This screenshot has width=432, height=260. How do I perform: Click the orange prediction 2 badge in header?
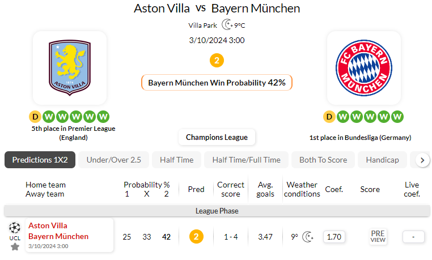216,61
